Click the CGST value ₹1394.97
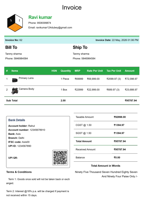The height and width of the screenshot is (206, 144). pos(119,125)
